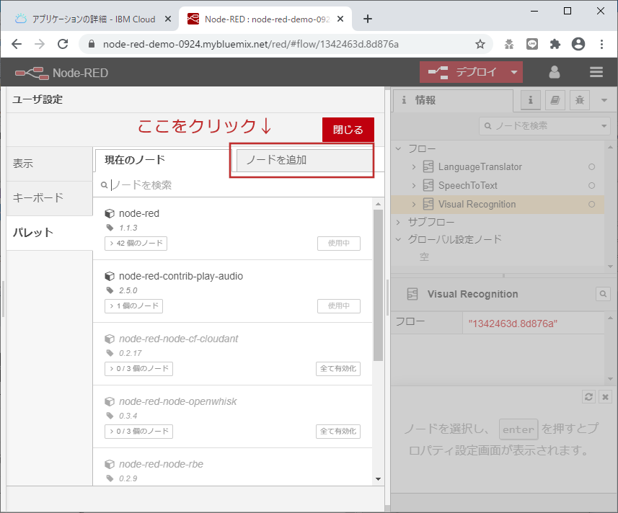The height and width of the screenshot is (513, 618).
Task: Toggle the 使用中 state of node-red-contrib-play-audio
Action: 338,305
